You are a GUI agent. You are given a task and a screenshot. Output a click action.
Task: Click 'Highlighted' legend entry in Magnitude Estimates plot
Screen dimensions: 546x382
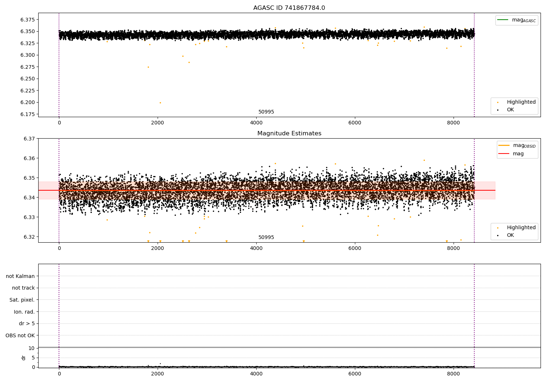(x=521, y=228)
